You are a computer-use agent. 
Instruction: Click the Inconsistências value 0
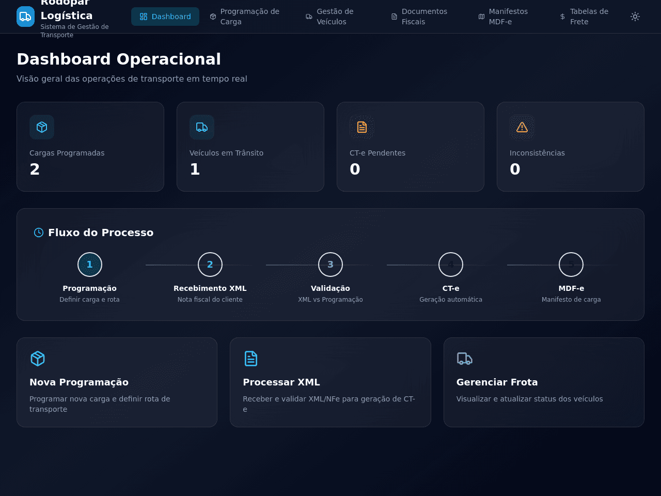(x=515, y=169)
